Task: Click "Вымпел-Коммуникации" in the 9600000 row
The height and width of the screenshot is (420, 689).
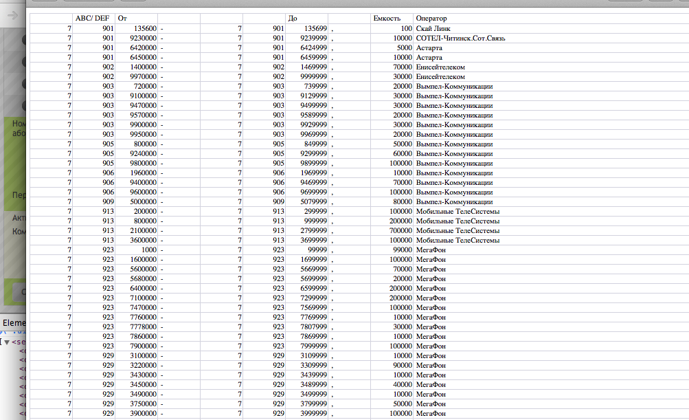Action: [454, 192]
